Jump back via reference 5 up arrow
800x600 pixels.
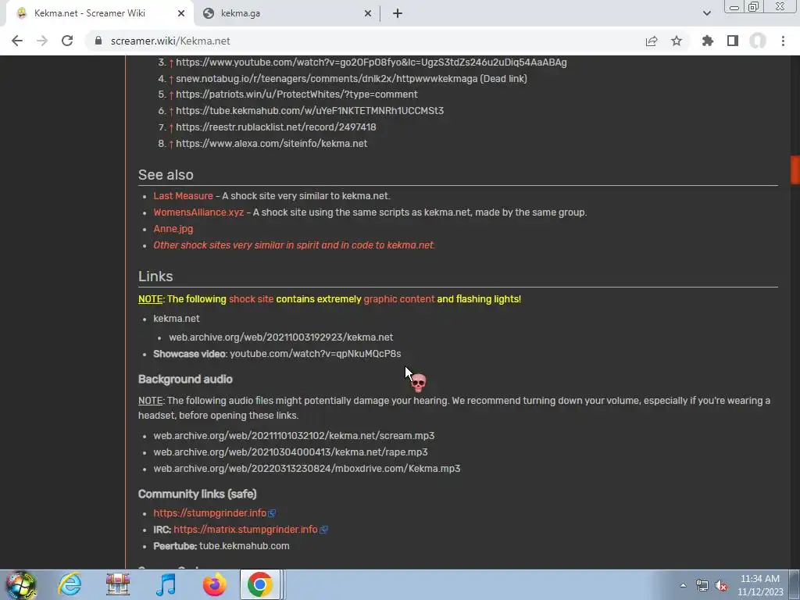coord(171,95)
